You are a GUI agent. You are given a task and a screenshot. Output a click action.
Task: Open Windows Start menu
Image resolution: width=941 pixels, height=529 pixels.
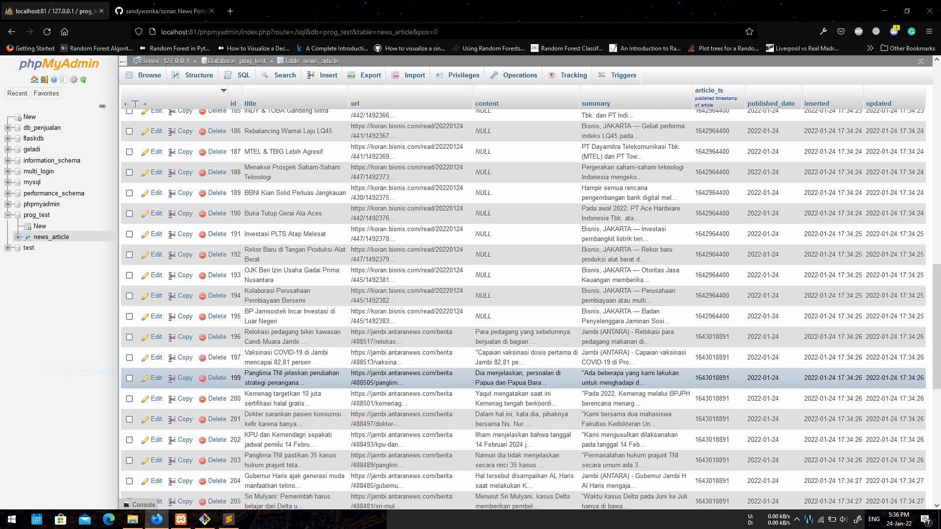click(12, 519)
